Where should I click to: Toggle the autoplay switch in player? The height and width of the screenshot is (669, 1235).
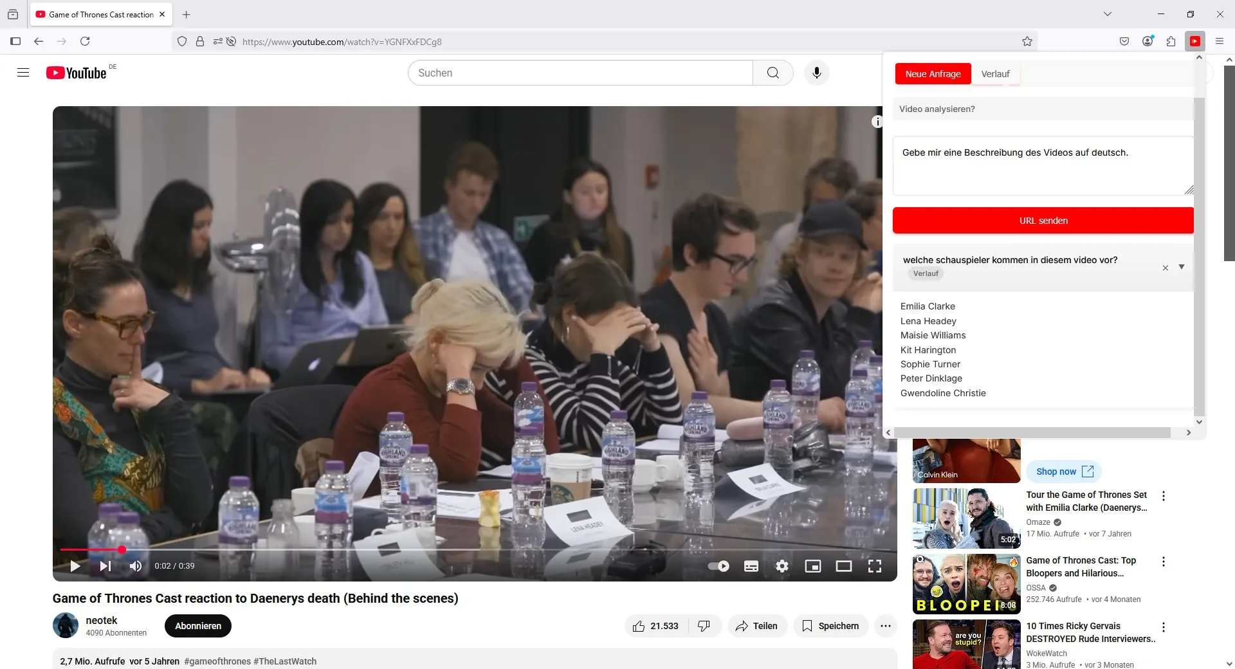(x=718, y=566)
